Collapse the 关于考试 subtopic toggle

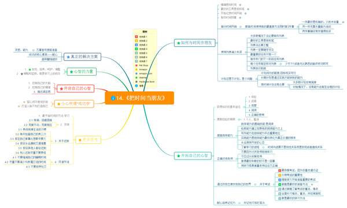click(274, 184)
